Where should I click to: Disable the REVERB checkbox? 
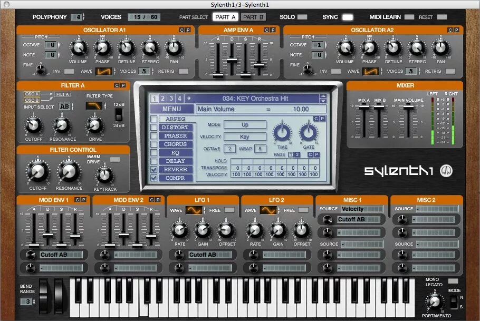(154, 170)
